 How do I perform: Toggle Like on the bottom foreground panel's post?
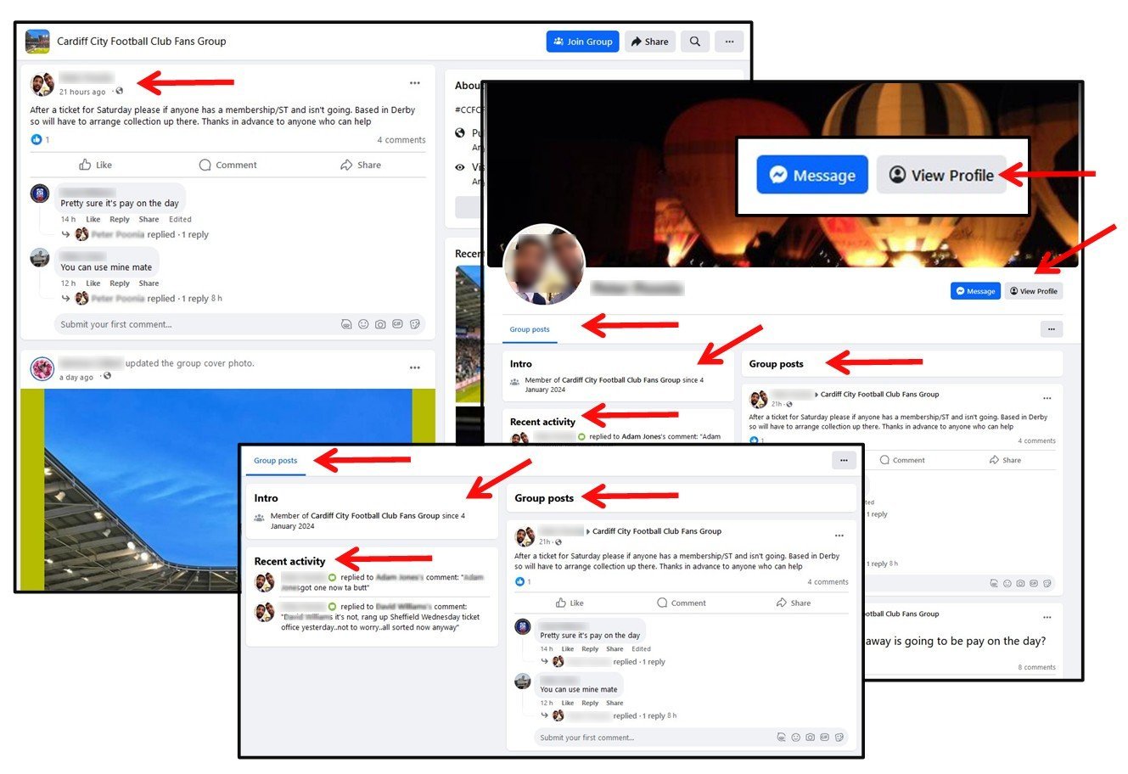(570, 603)
